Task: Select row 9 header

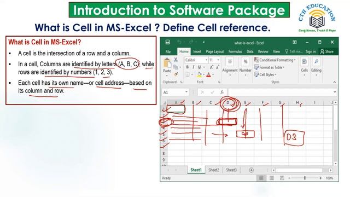Action: coord(164,160)
